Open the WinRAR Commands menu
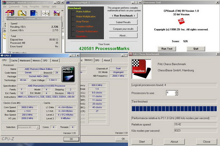Viewport: 220px width, 146px height. 14,7
